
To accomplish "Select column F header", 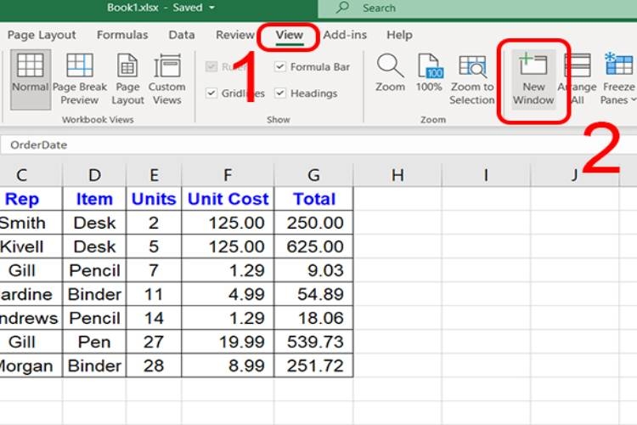I will coord(228,175).
